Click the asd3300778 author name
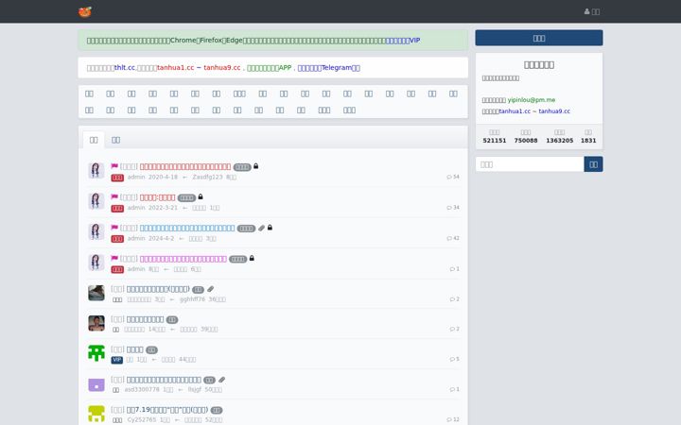681x425 pixels. 142,389
